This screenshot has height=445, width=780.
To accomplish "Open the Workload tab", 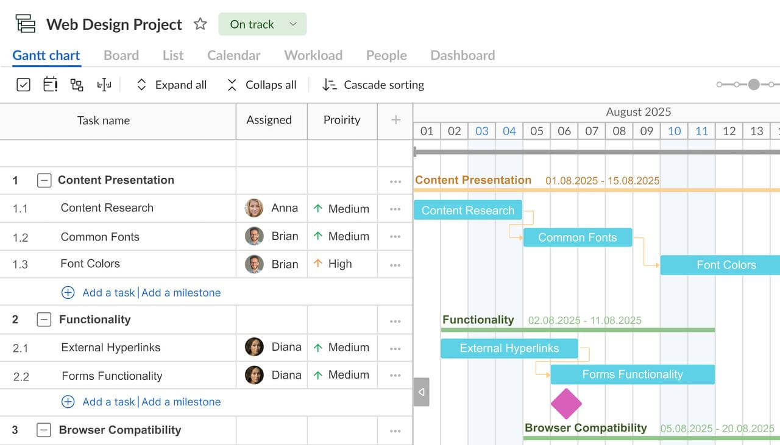I will pyautogui.click(x=313, y=55).
